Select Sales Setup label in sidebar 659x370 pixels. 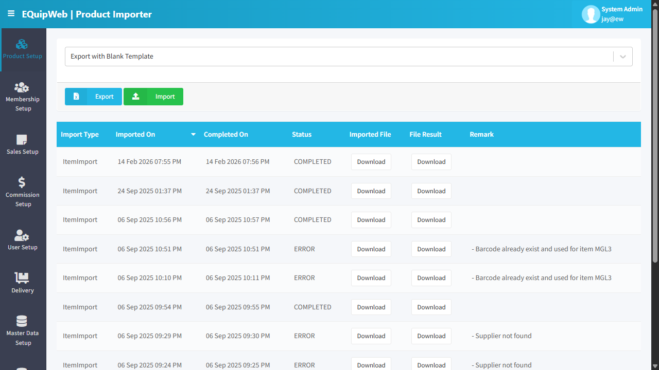[23, 152]
